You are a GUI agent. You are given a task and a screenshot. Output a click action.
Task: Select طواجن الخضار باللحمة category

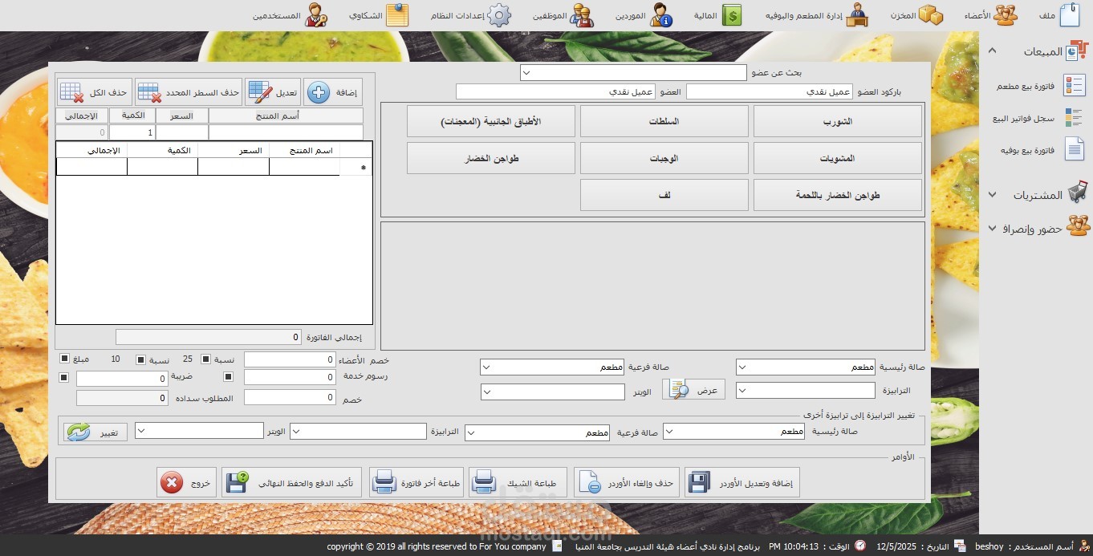(838, 195)
